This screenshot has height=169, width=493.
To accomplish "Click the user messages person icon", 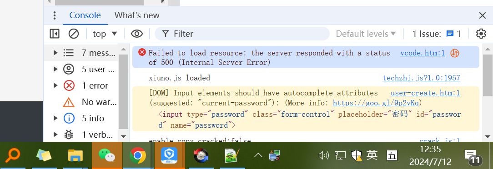I will (69, 69).
